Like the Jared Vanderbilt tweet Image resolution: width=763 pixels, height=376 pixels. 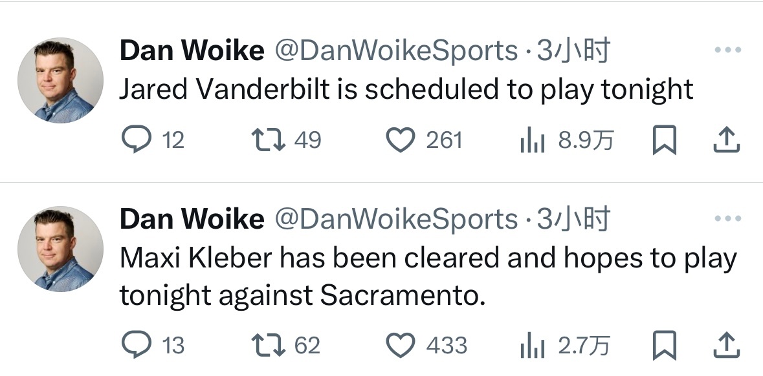coord(400,140)
